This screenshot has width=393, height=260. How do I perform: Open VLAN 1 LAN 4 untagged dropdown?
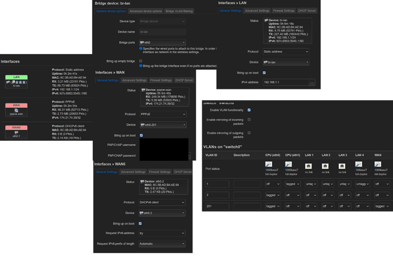(x=363, y=184)
